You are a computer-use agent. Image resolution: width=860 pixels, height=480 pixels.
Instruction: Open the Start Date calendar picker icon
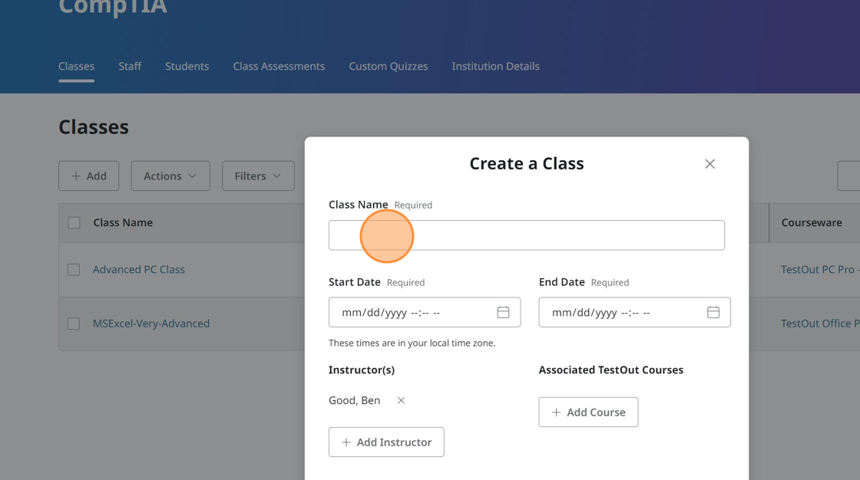503,313
